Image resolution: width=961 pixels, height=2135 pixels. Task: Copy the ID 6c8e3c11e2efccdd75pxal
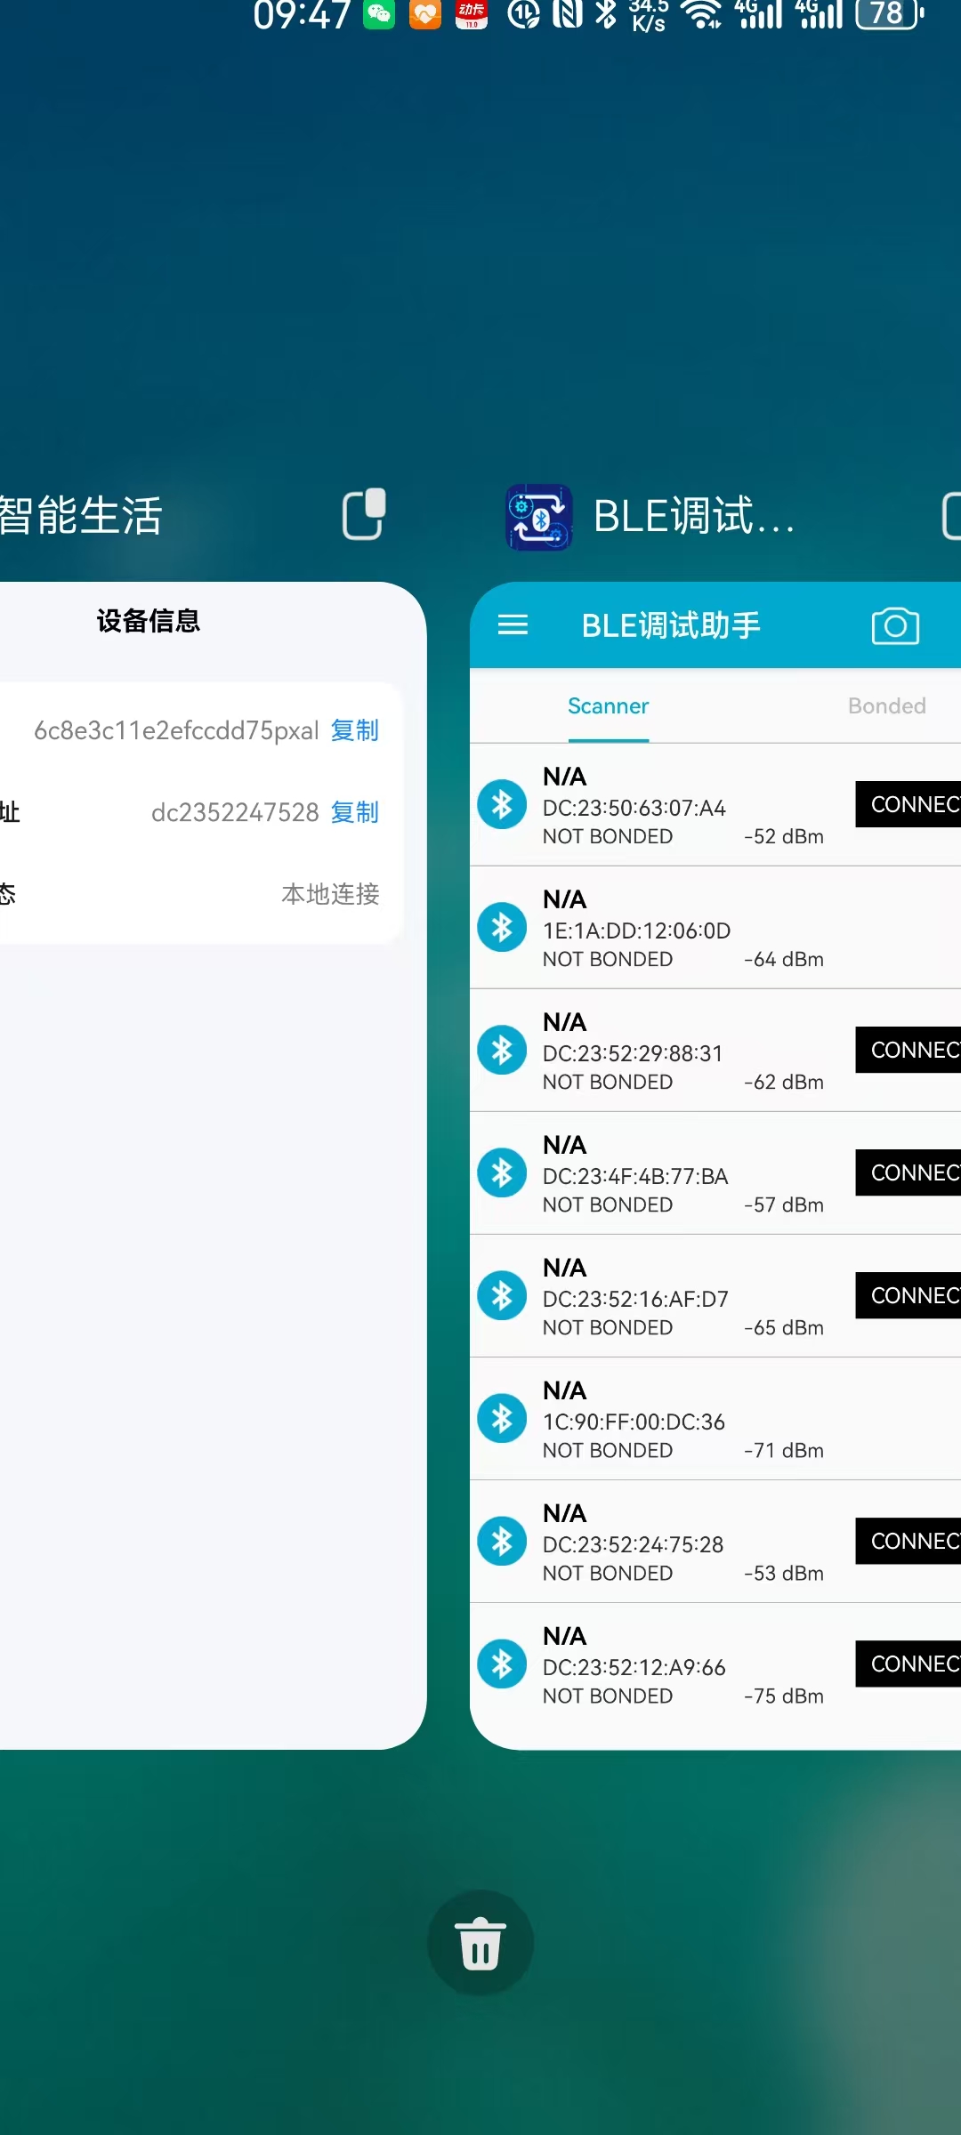(x=355, y=730)
